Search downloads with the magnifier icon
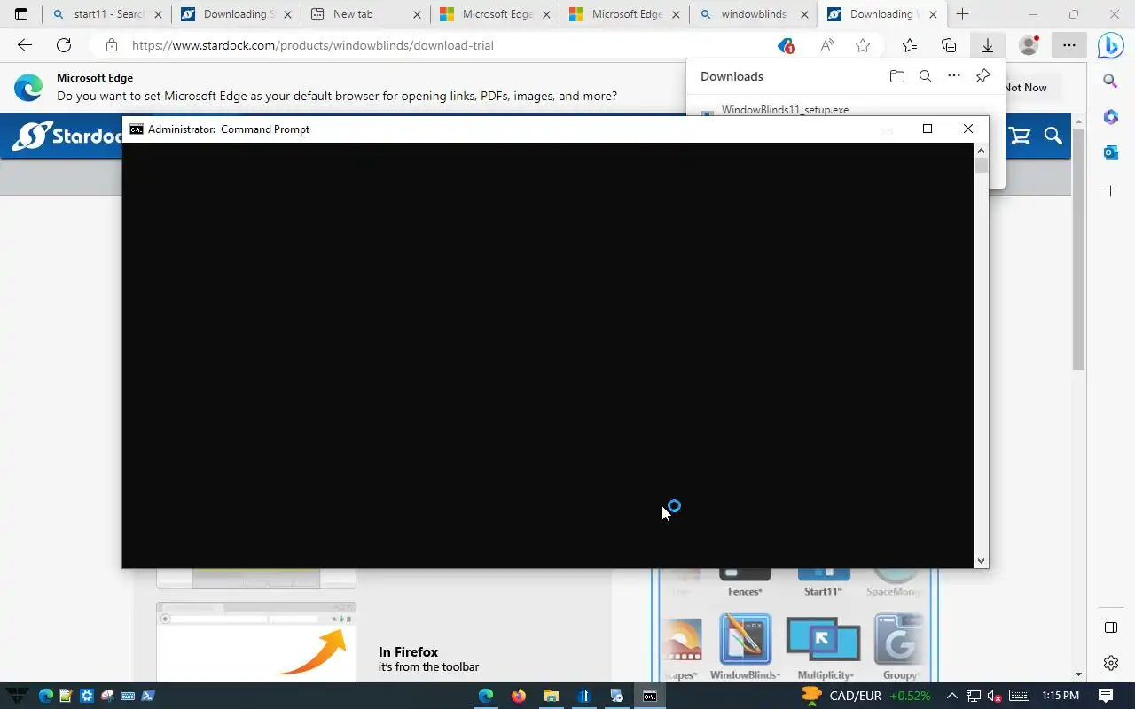Viewport: 1135px width, 709px height. point(926,76)
